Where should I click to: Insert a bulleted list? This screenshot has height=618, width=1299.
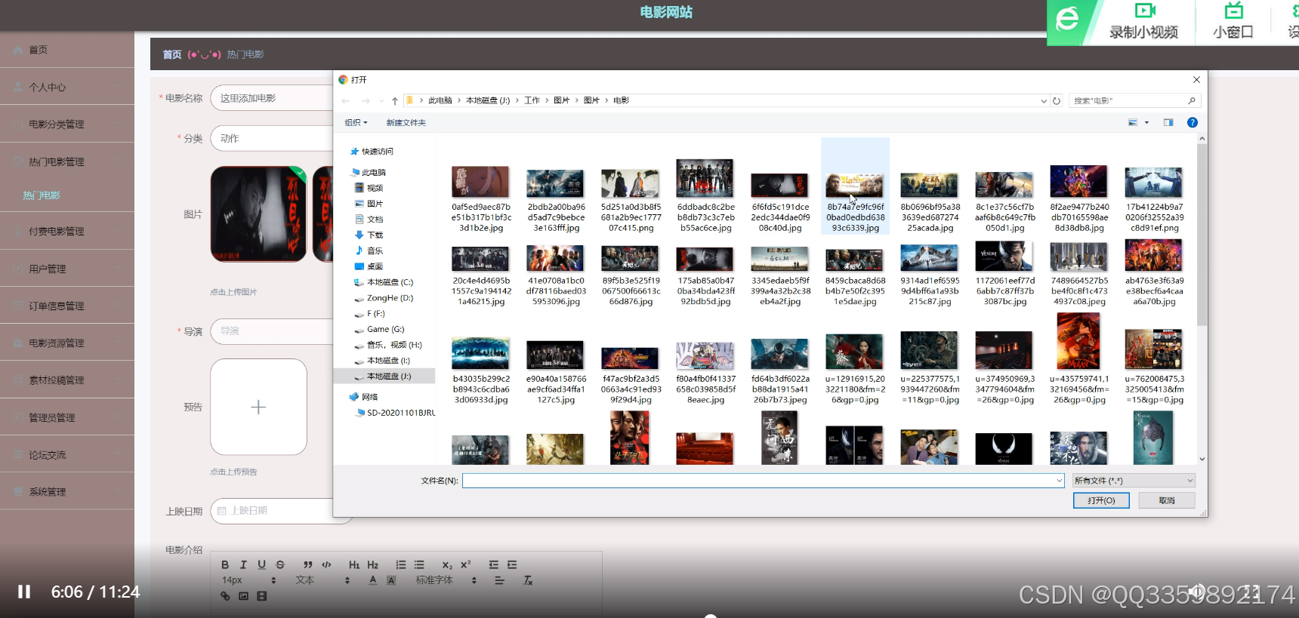tap(419, 564)
